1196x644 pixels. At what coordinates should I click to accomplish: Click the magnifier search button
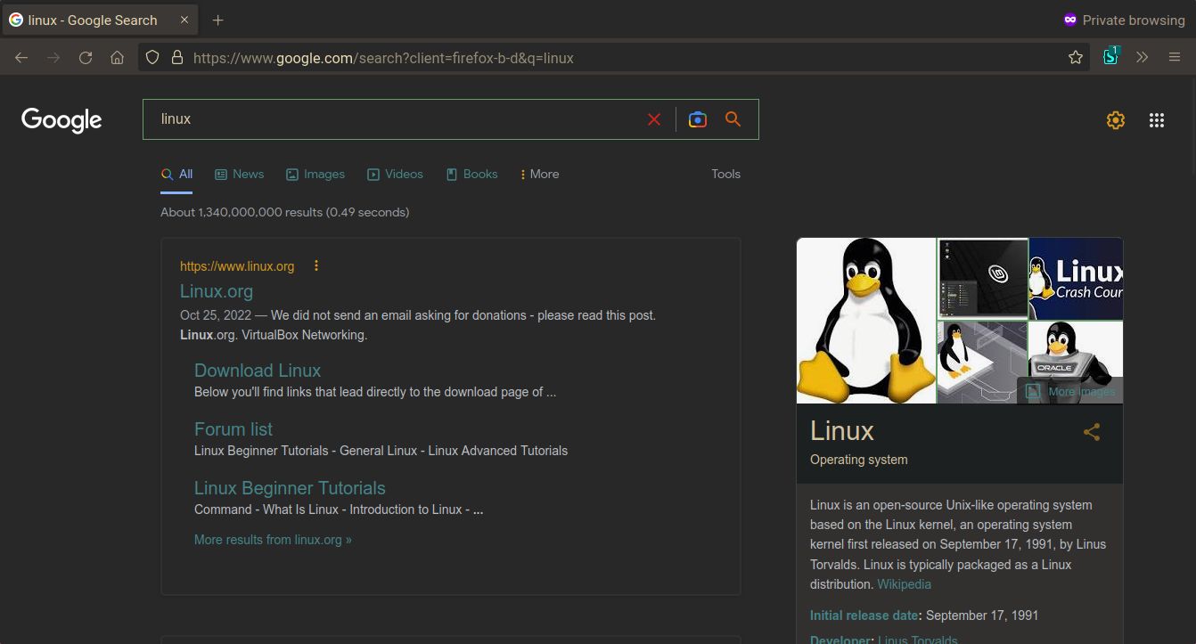[x=733, y=119]
